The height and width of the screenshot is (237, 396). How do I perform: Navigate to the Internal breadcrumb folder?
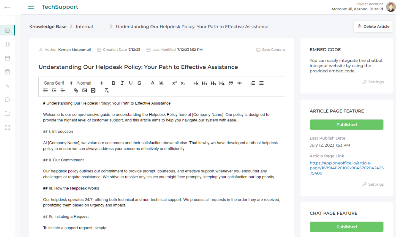[x=84, y=26]
